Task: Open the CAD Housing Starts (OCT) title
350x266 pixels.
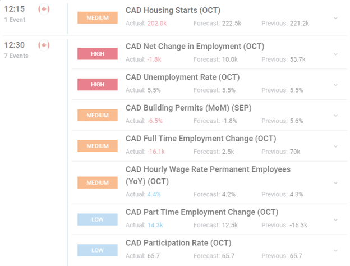Action: click(173, 10)
